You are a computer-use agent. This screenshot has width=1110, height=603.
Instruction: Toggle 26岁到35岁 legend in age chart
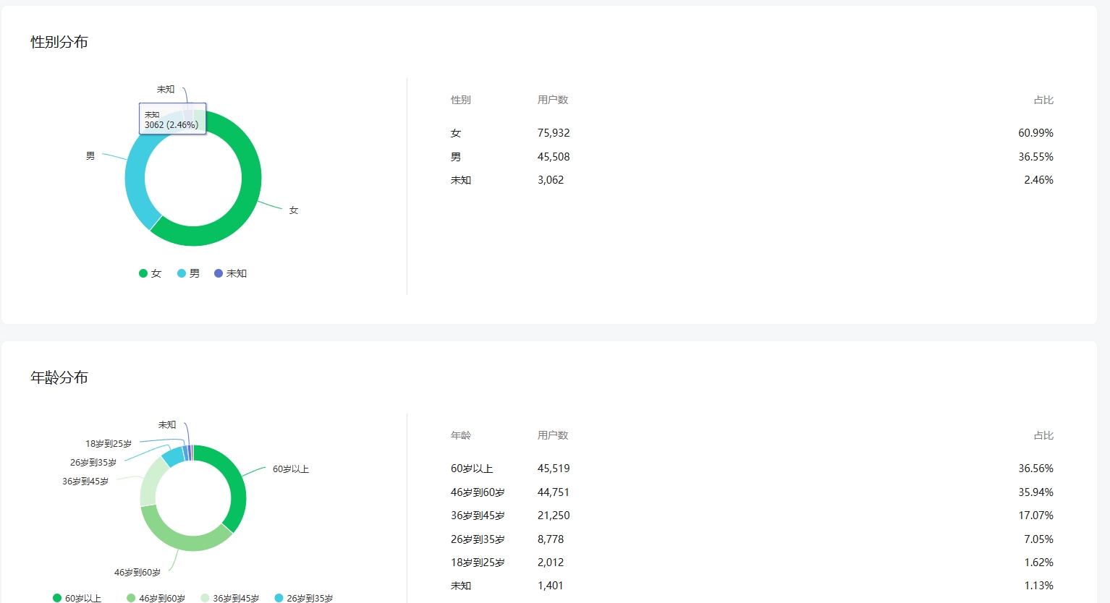(x=303, y=598)
